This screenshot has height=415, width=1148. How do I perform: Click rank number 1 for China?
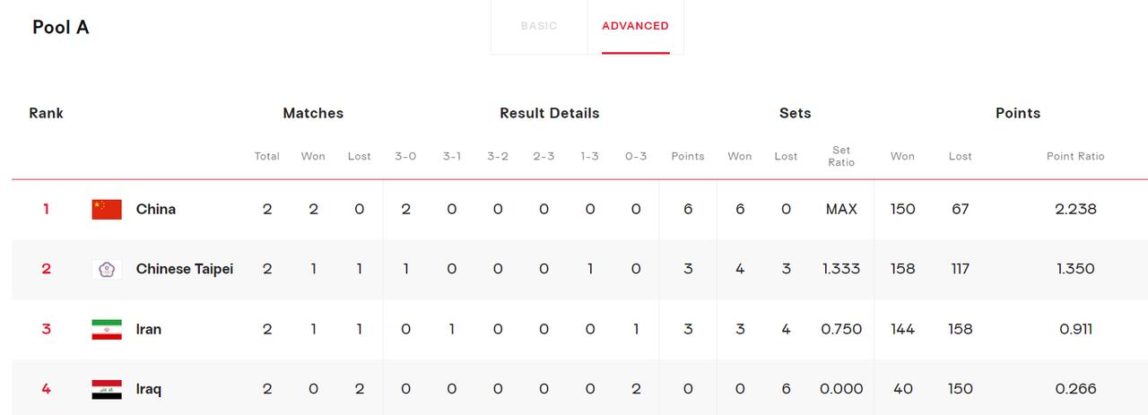(x=46, y=209)
